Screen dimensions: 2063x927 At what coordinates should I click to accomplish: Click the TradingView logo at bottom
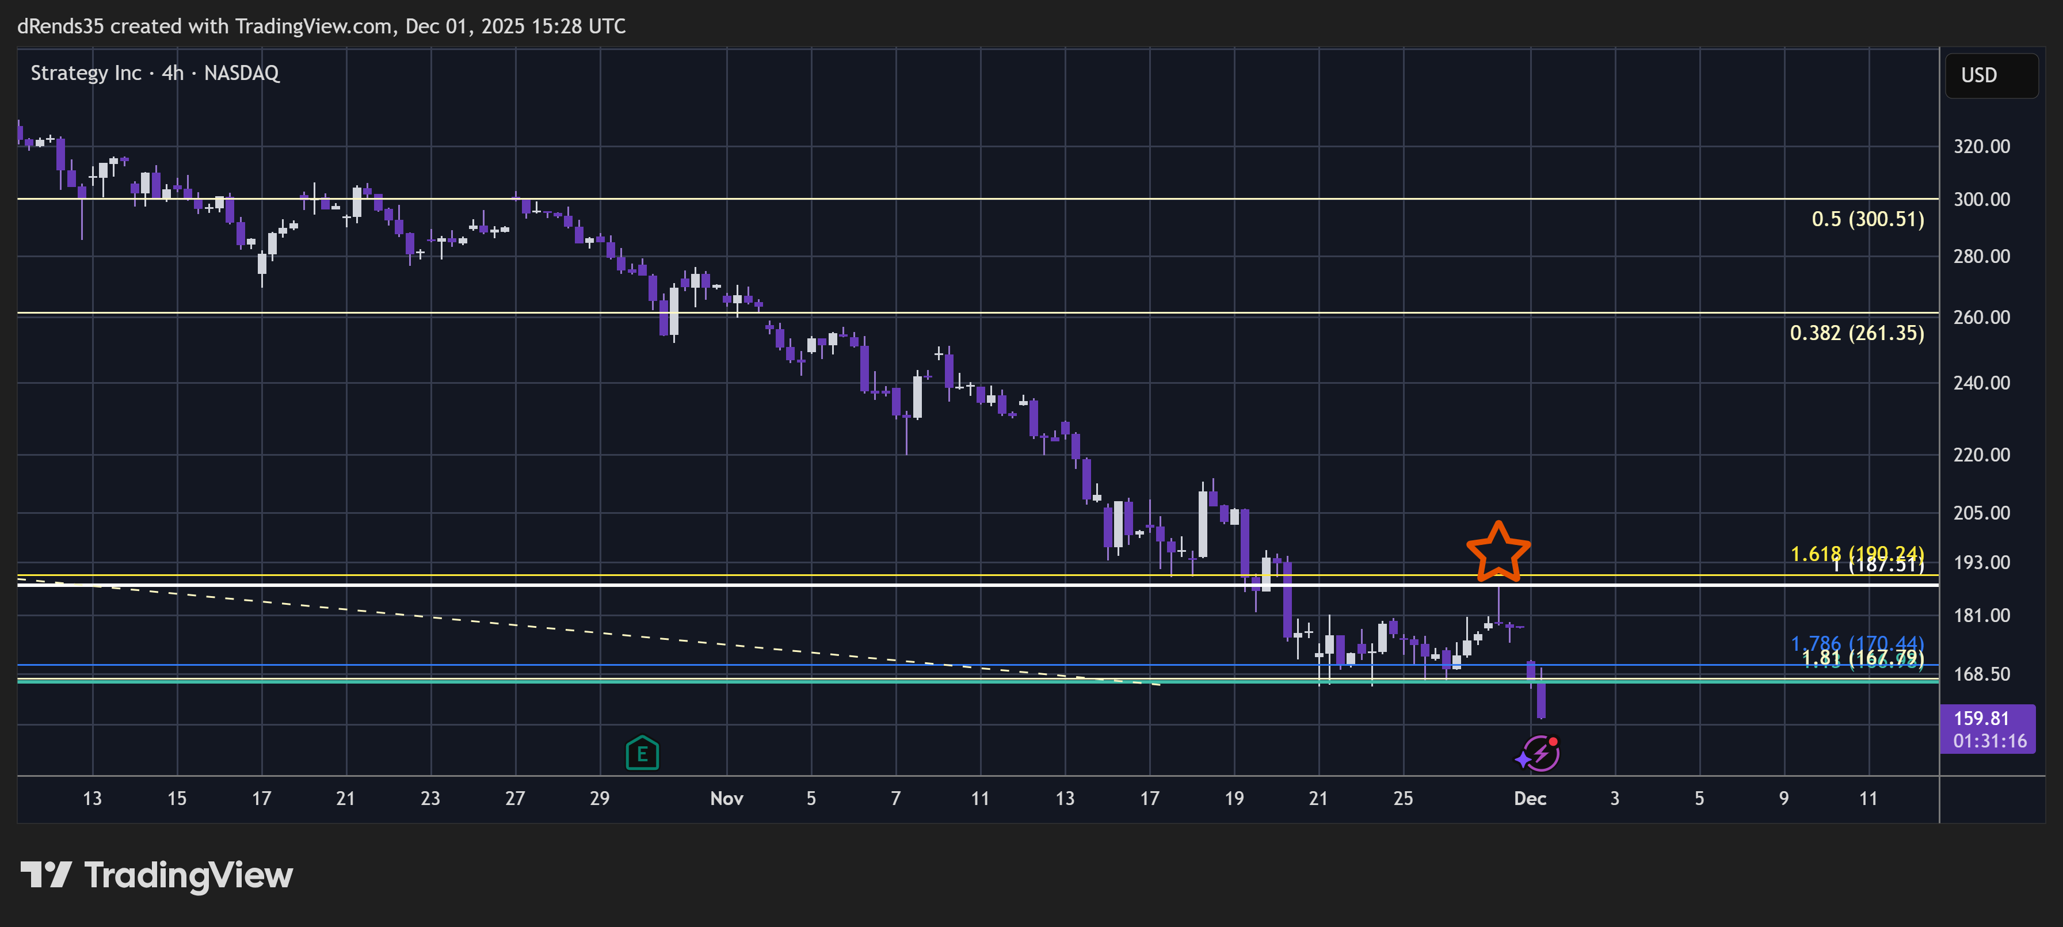[156, 875]
